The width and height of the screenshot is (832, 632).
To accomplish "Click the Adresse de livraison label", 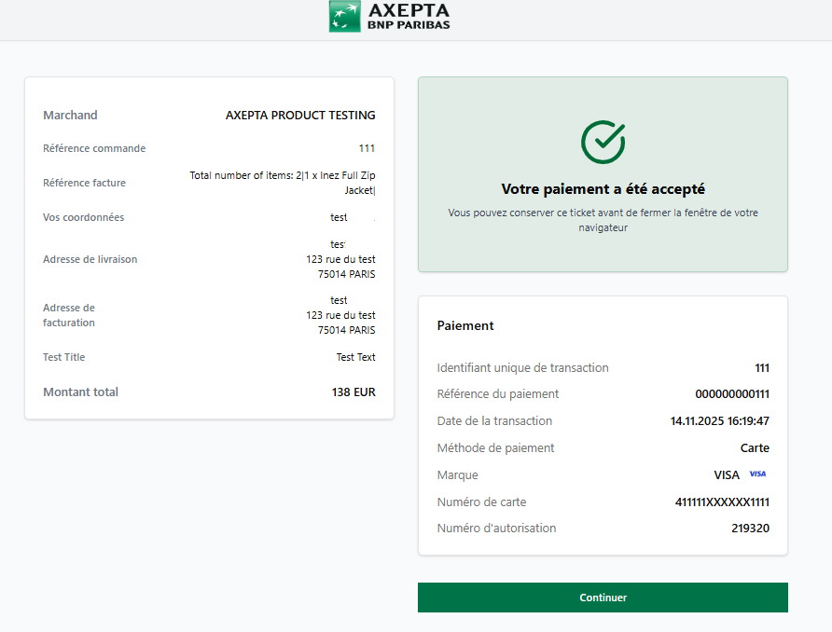I will tap(90, 259).
